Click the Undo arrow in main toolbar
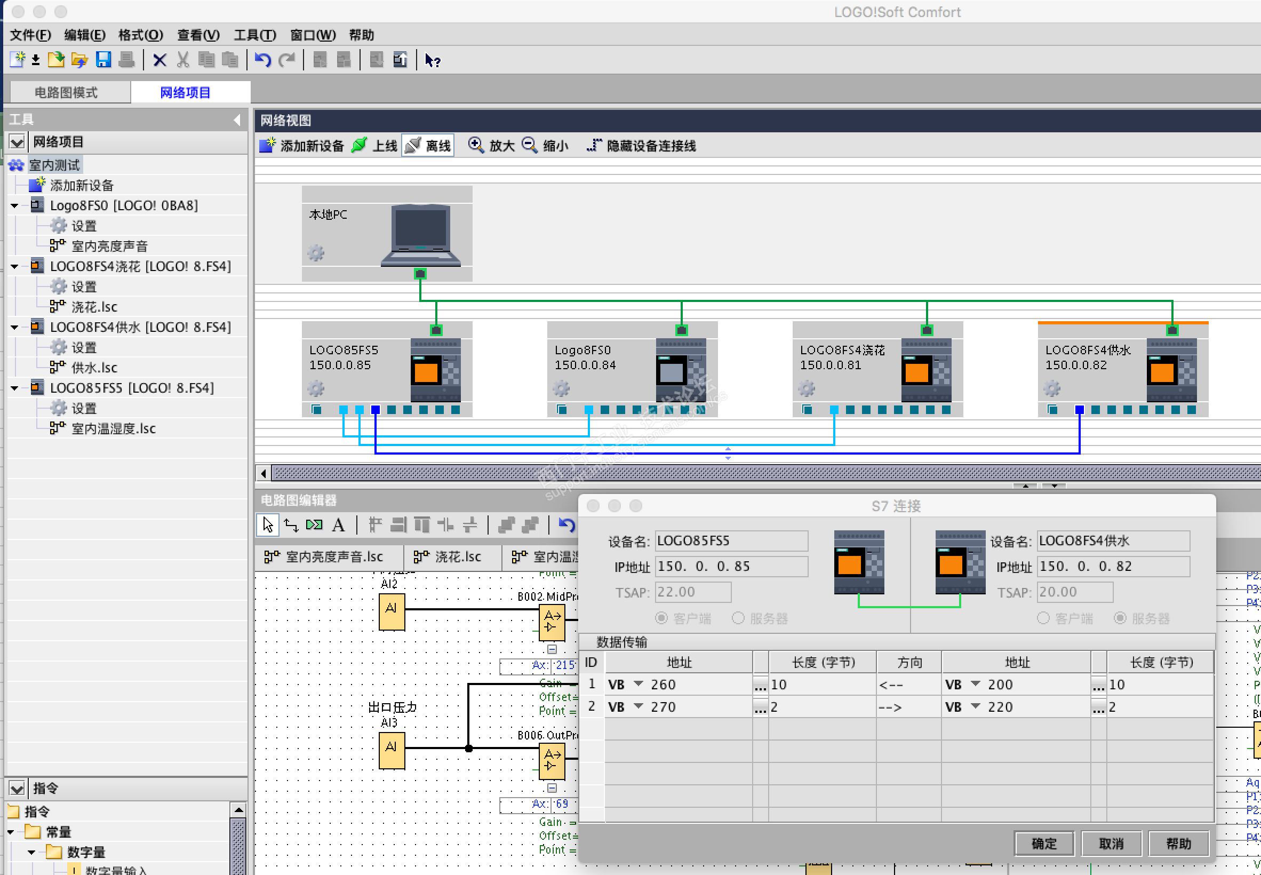This screenshot has width=1261, height=875. (x=262, y=60)
